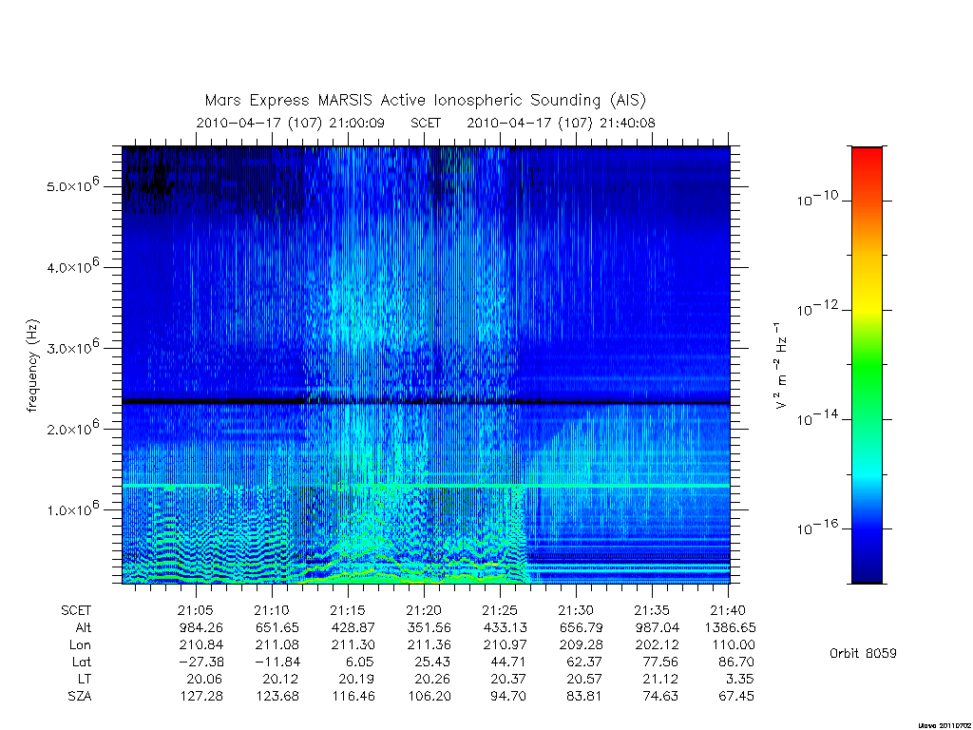The width and height of the screenshot is (973, 730).
Task: Select the end timestamp '2010-04-17 (107) 21:40:08'
Action: (x=561, y=123)
